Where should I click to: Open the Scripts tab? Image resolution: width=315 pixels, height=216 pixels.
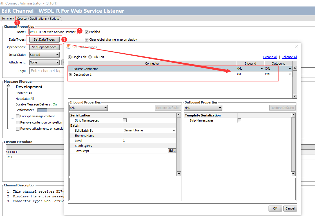[x=54, y=19]
